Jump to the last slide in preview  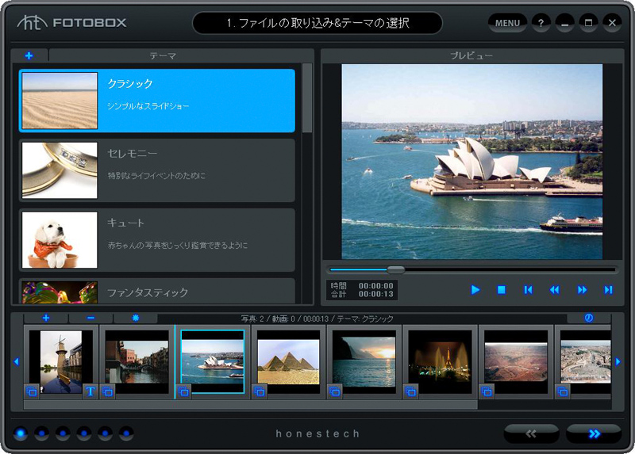coord(608,290)
